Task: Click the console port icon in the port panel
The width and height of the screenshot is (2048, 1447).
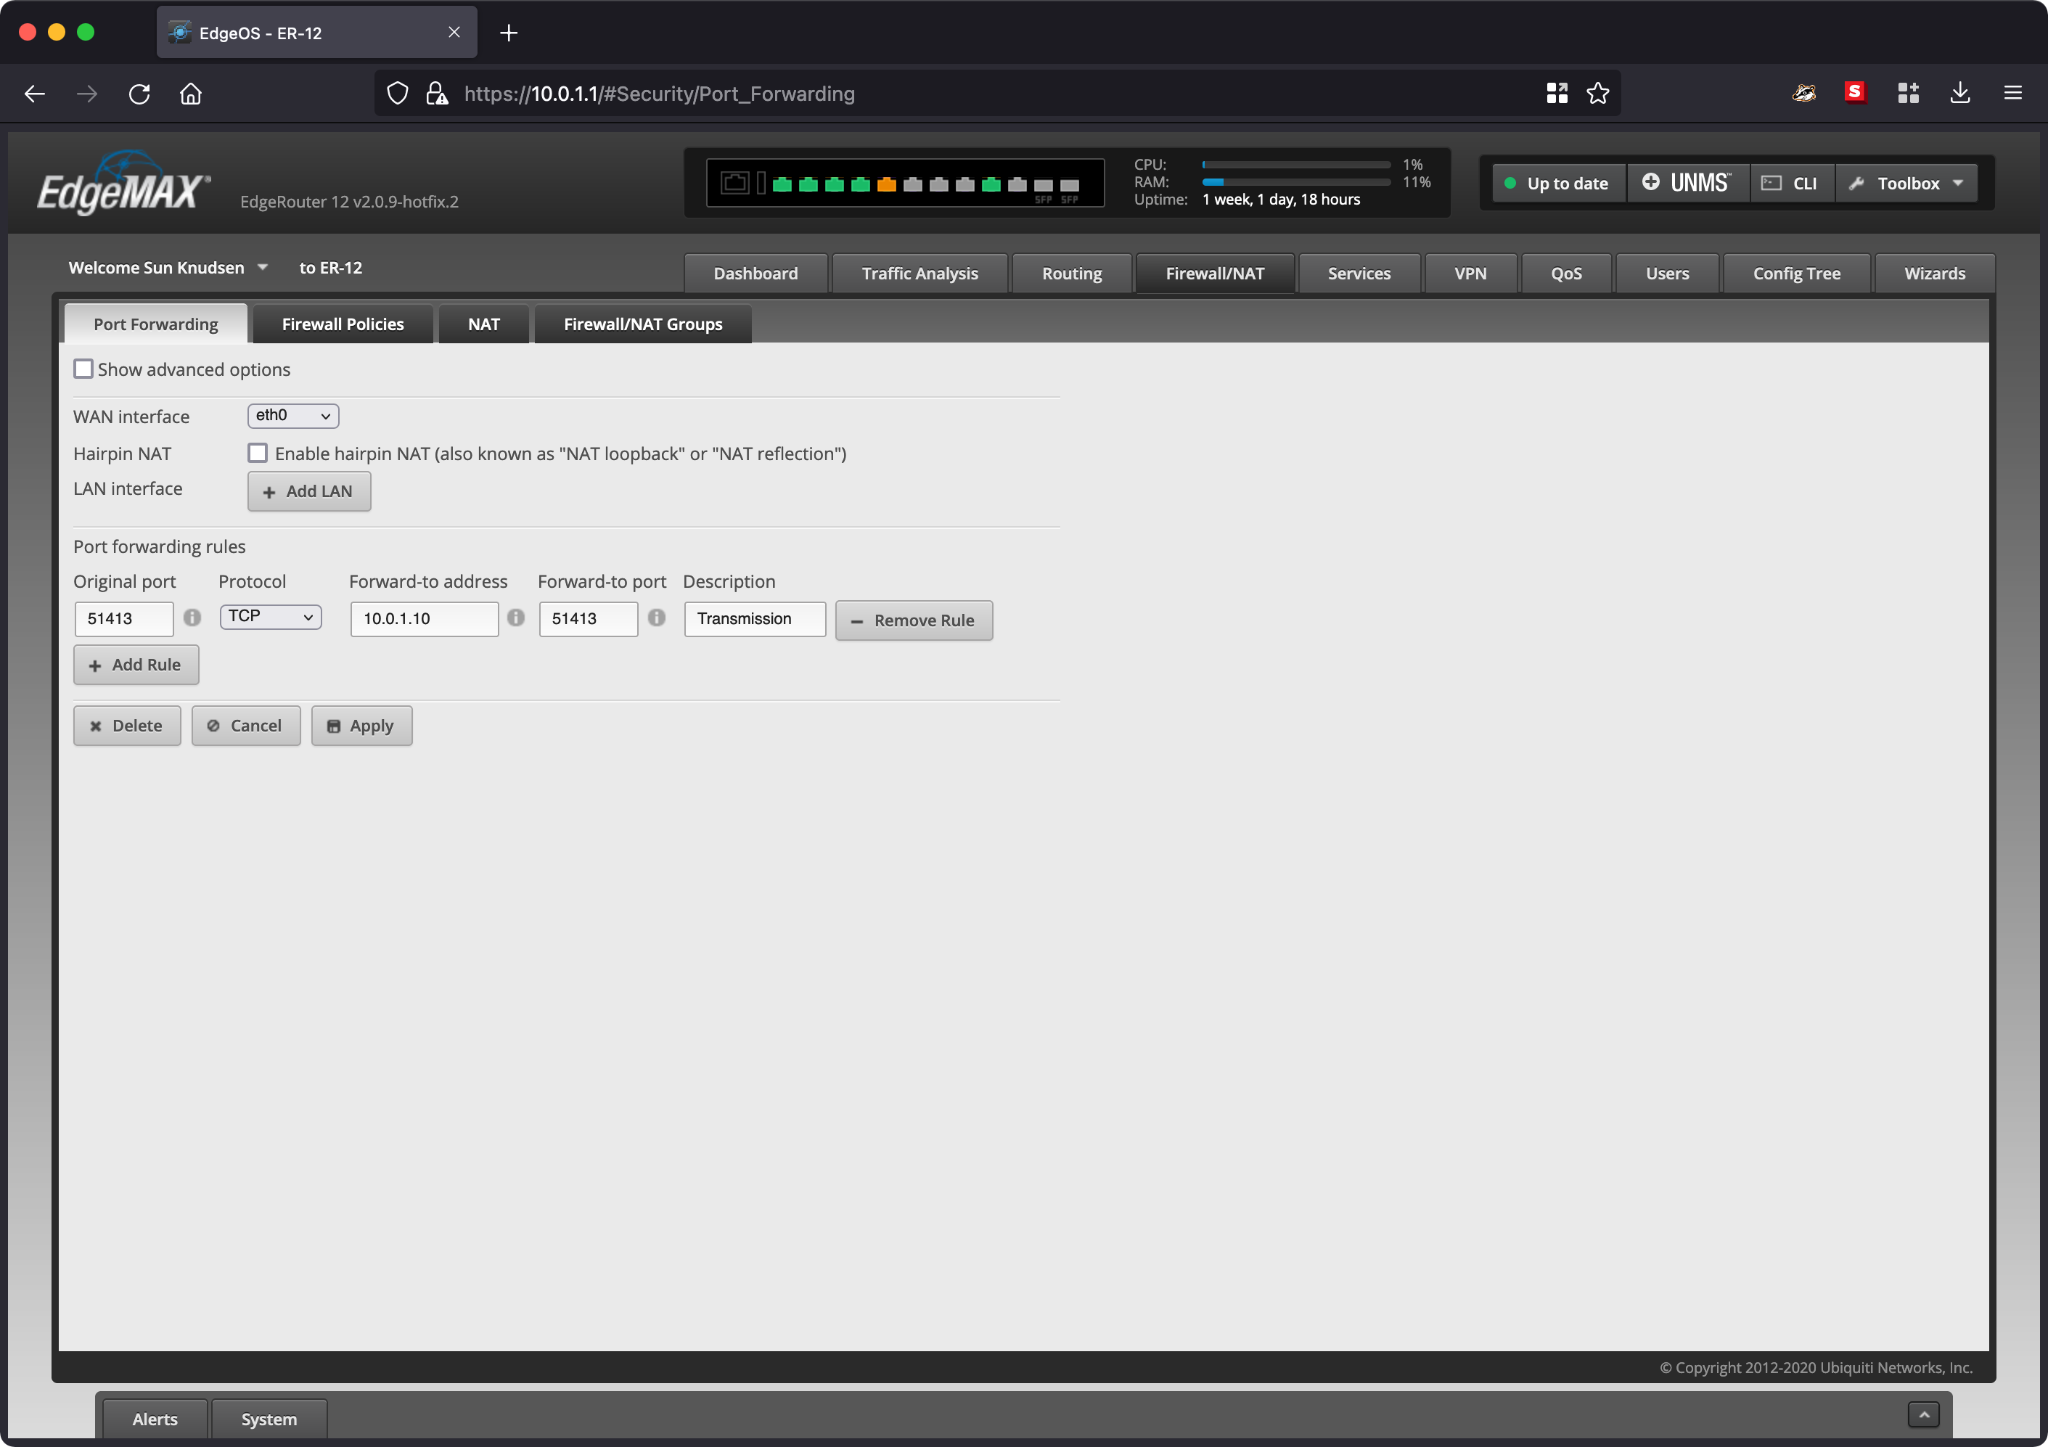Action: [735, 183]
